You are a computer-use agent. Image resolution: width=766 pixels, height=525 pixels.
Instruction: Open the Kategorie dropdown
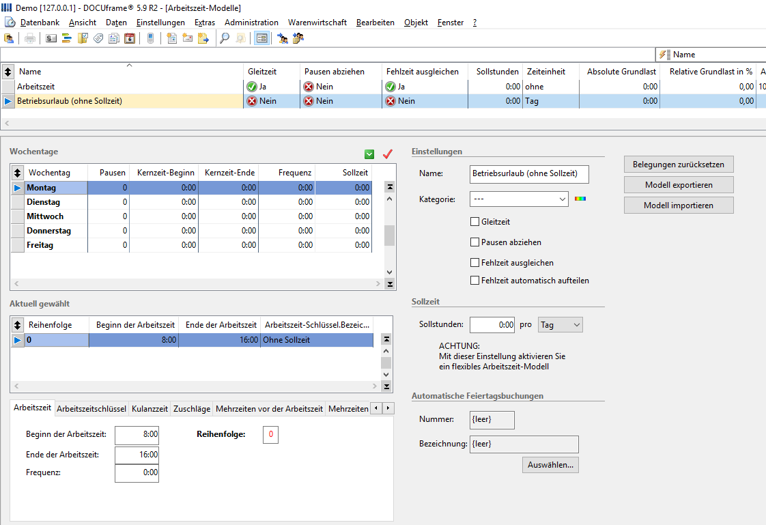pos(519,199)
